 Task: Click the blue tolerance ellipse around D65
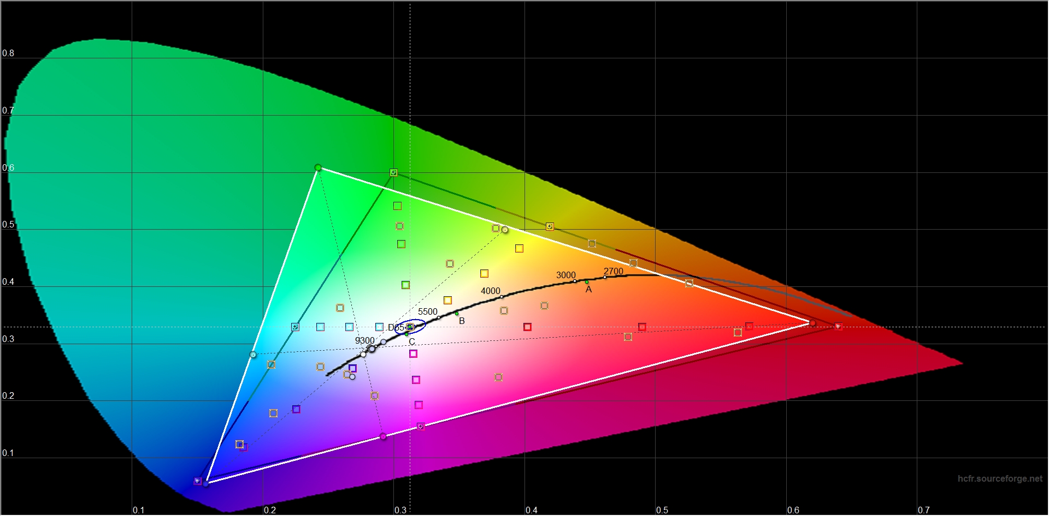(x=410, y=327)
